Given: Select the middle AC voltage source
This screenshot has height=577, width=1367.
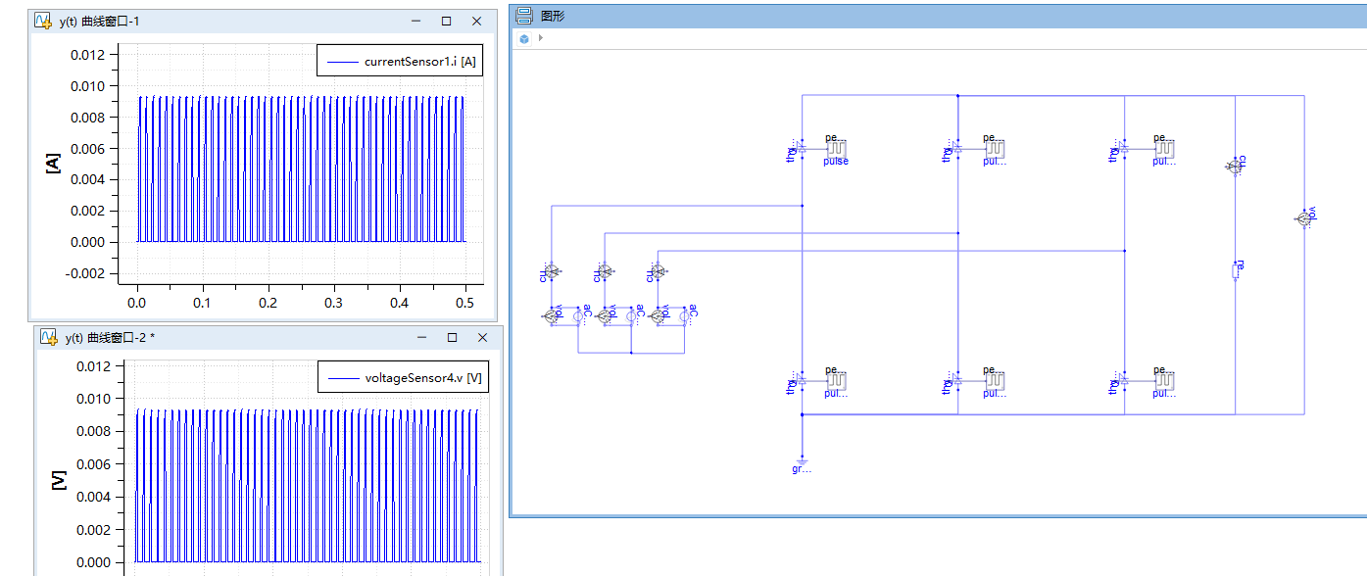Looking at the screenshot, I should coord(632,316).
